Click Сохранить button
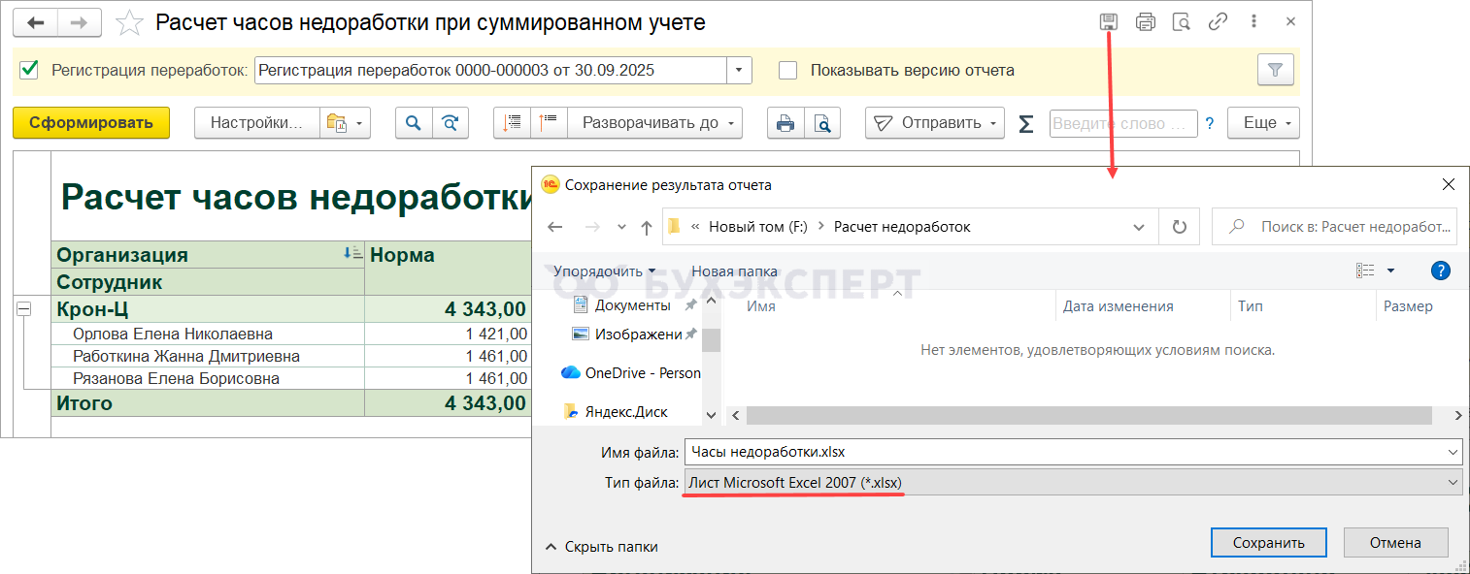1470x574 pixels. click(1268, 542)
